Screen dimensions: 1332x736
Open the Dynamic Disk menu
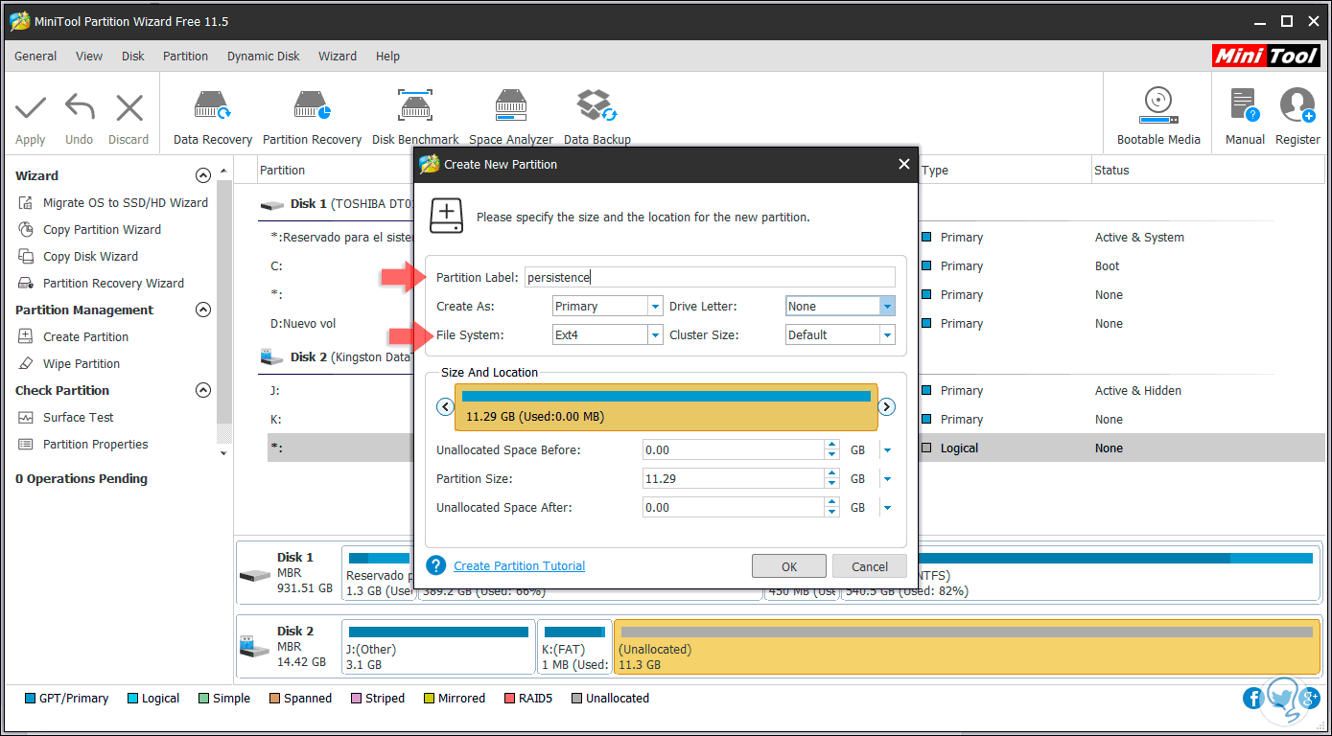point(264,56)
